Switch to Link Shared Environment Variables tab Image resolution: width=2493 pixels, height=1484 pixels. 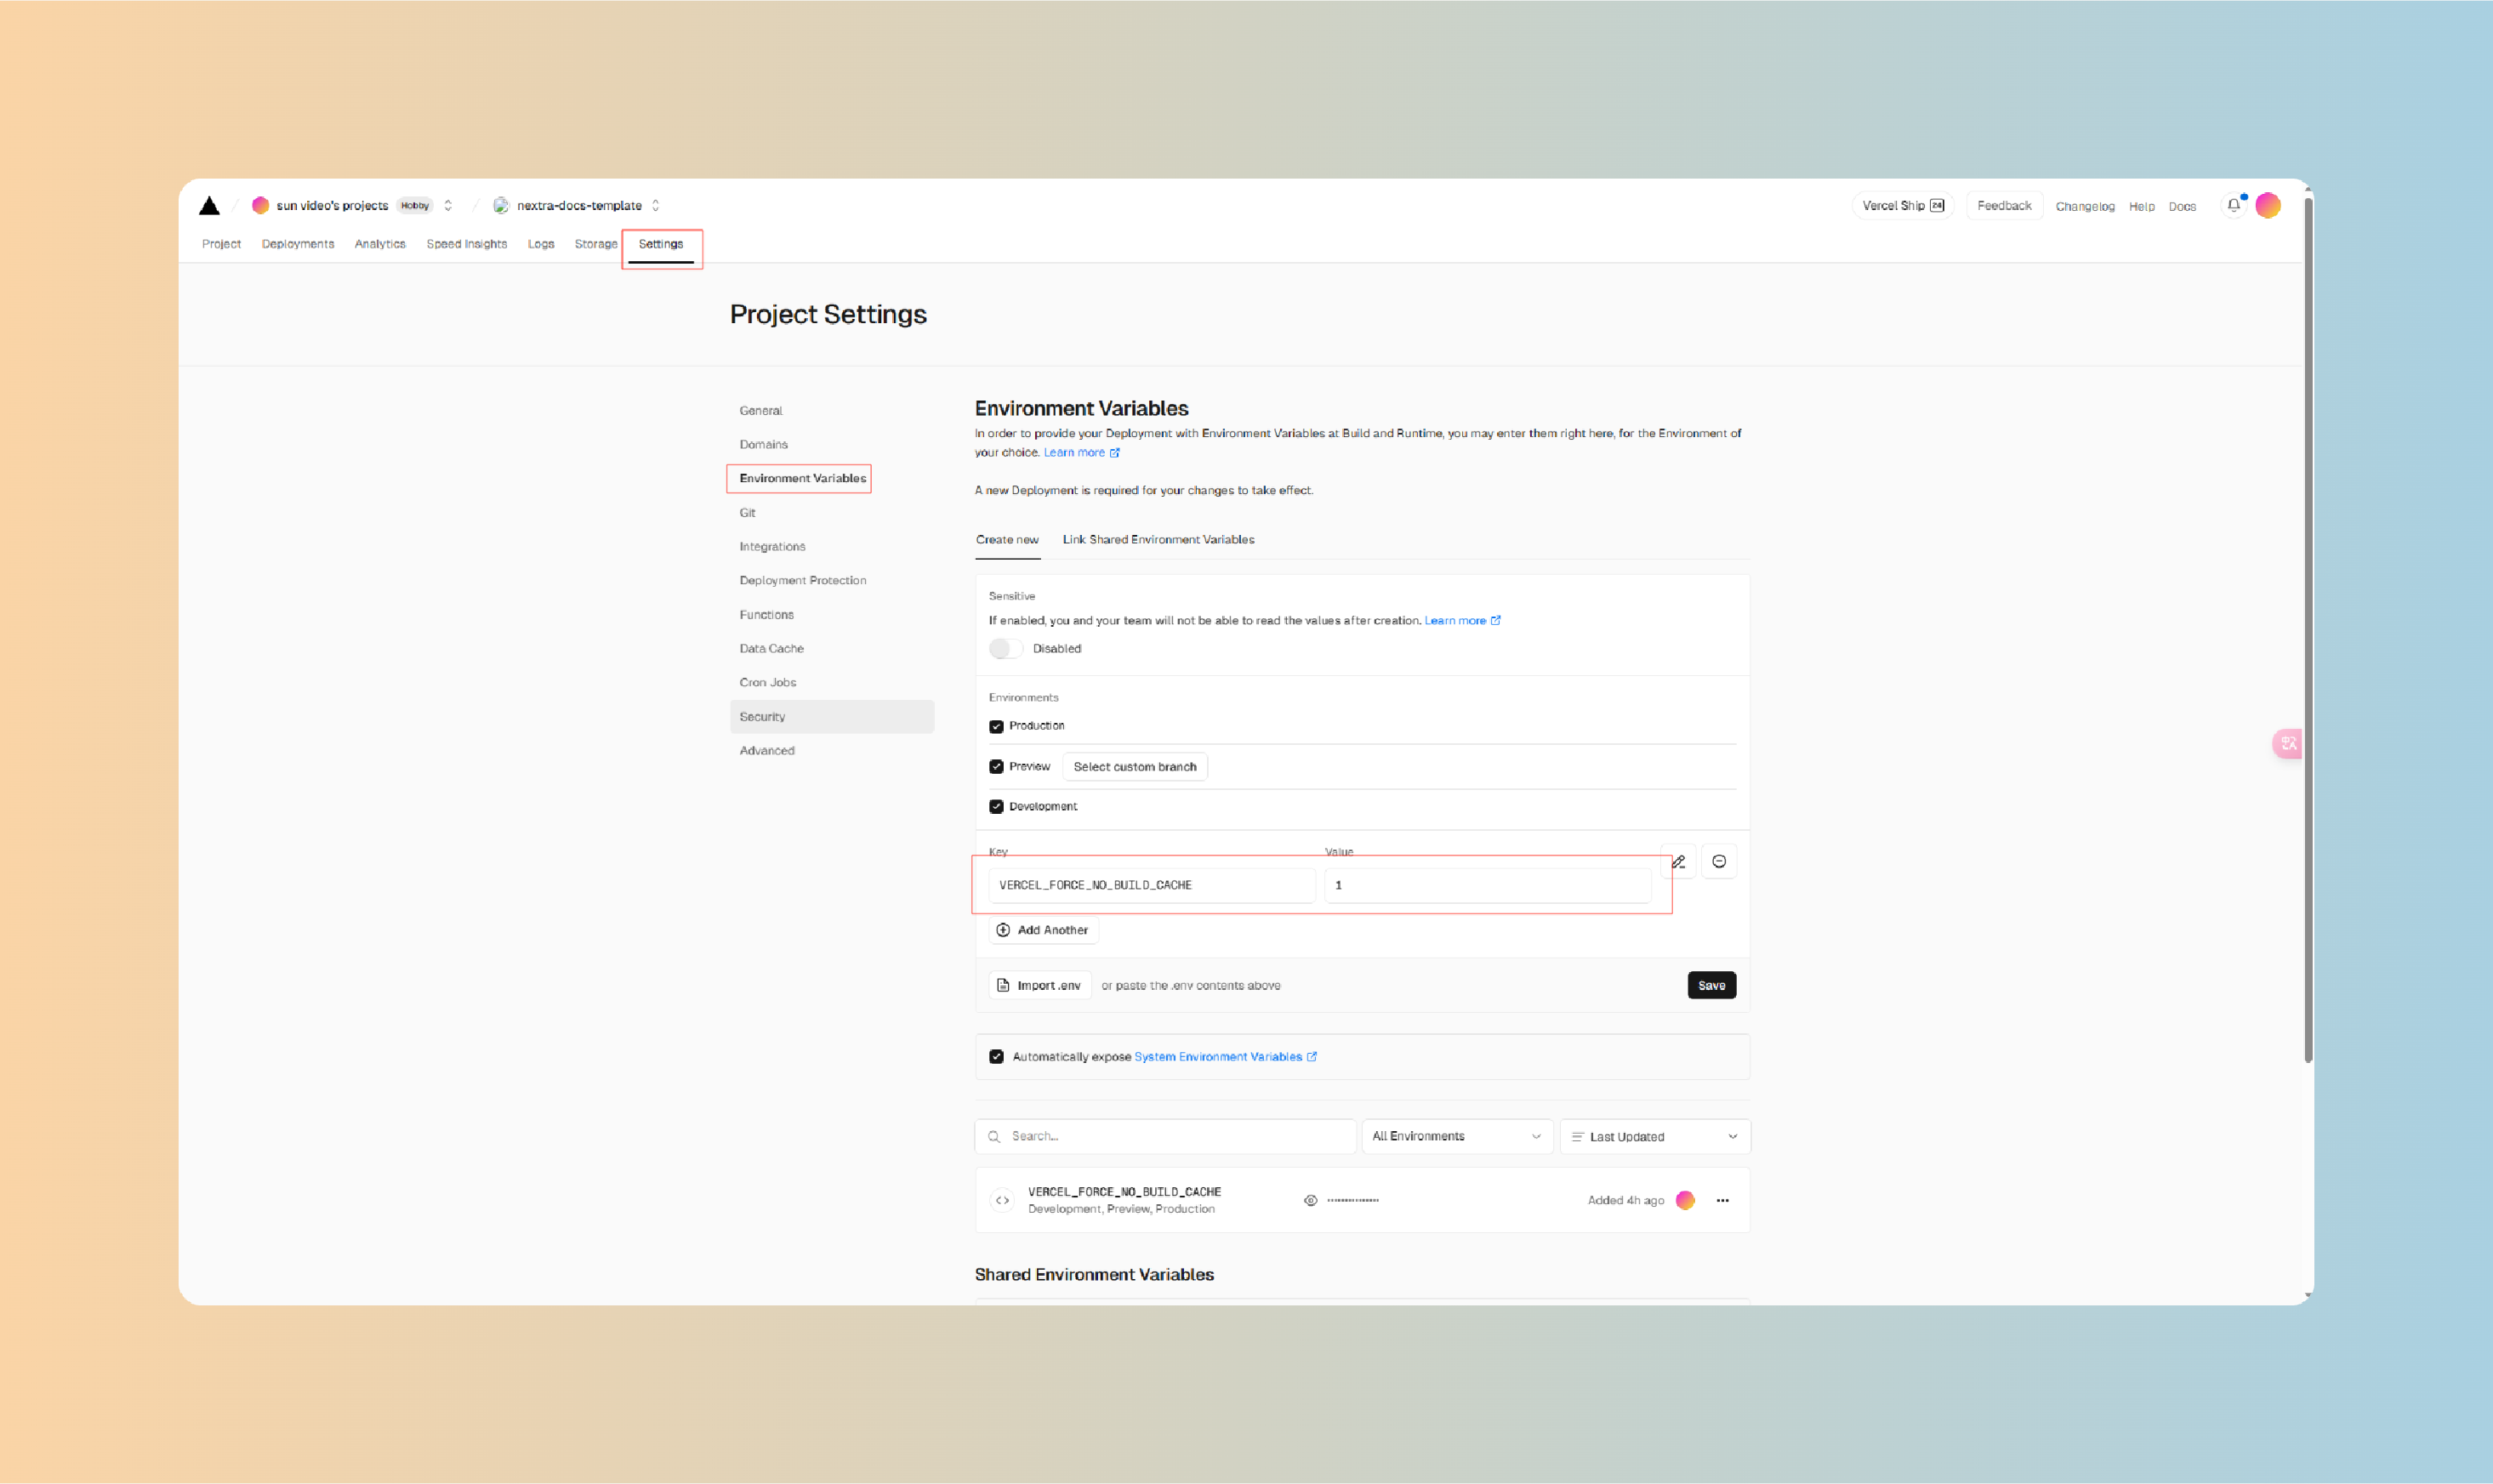[x=1158, y=540]
